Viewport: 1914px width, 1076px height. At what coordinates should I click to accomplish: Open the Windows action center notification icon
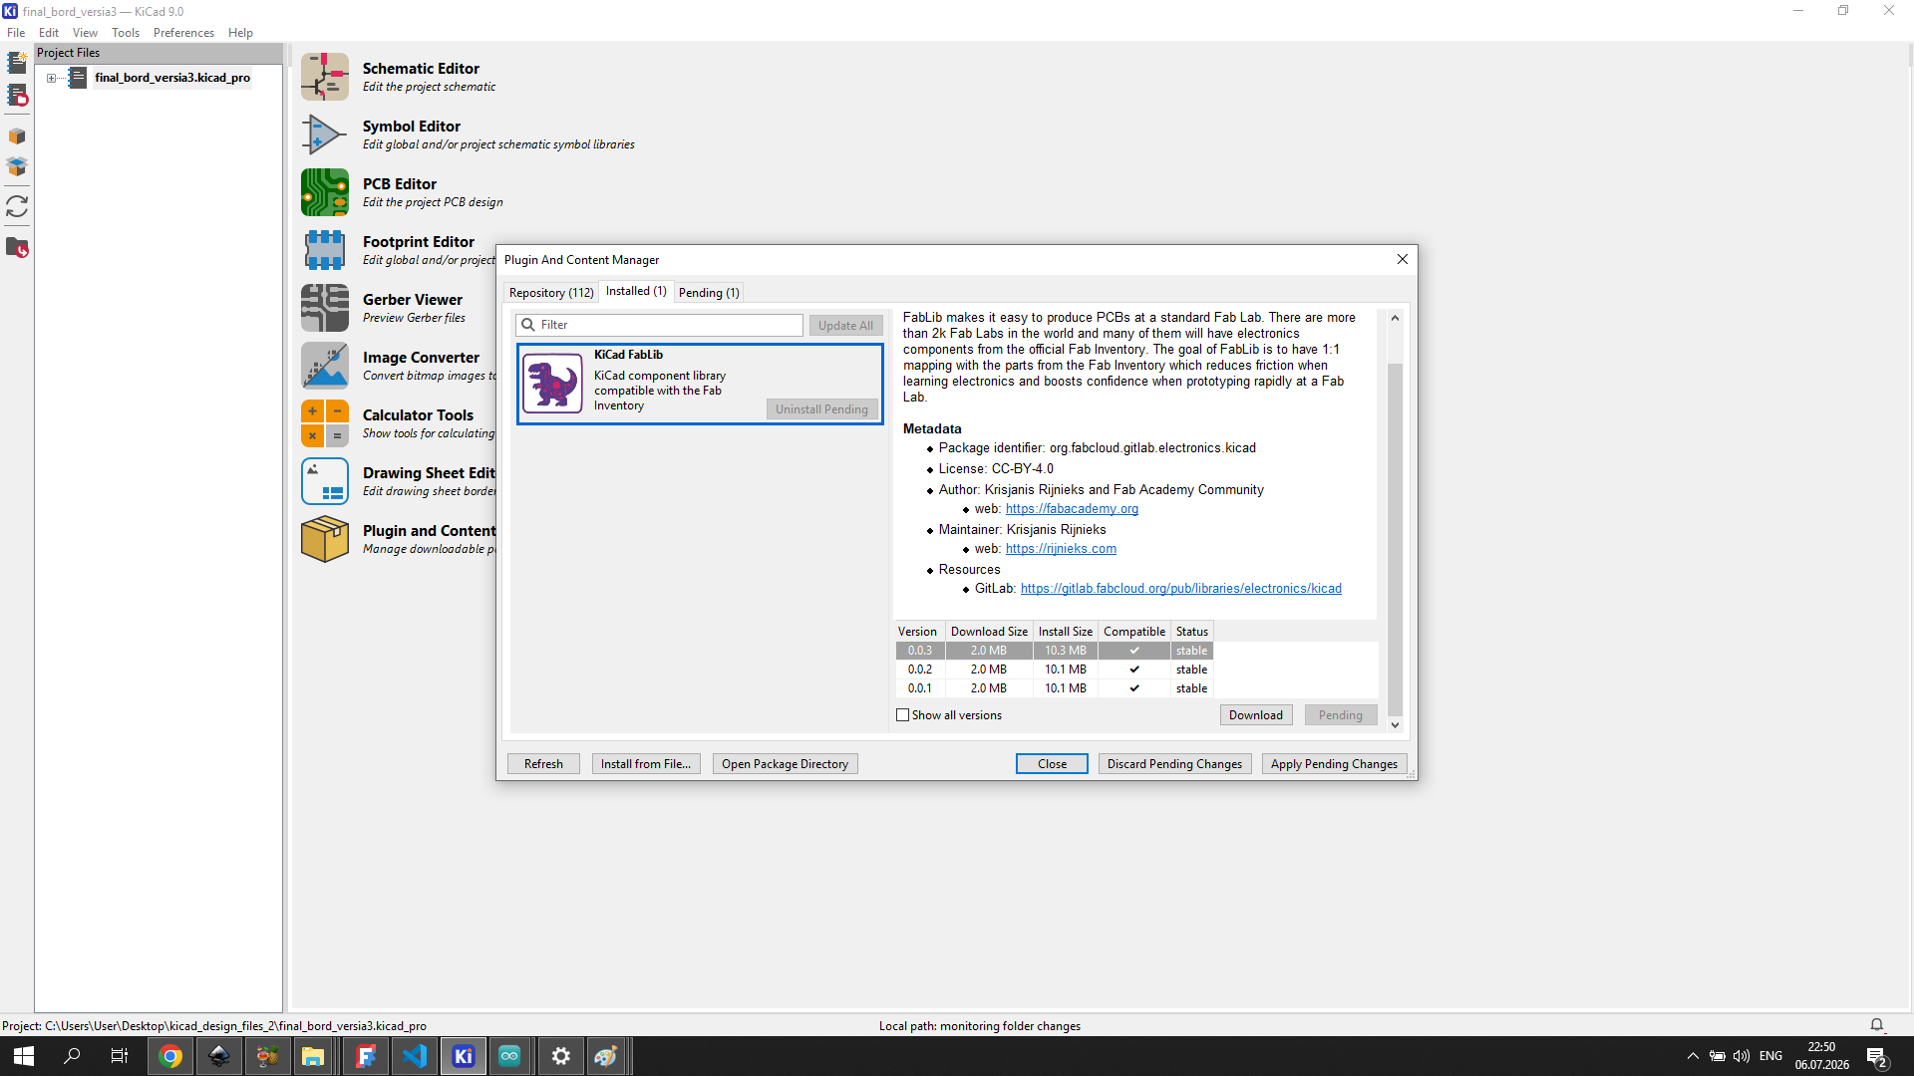tap(1877, 1056)
